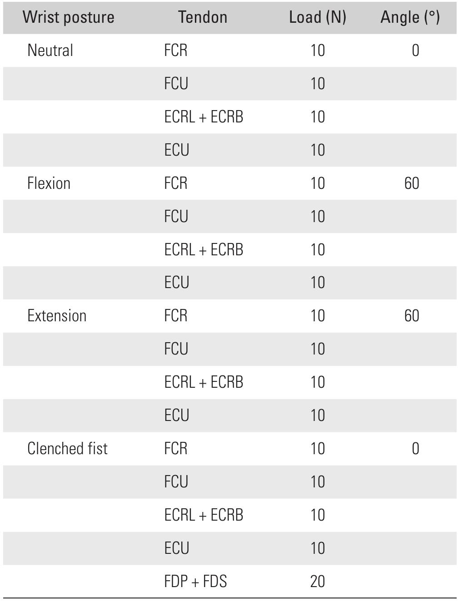This screenshot has height=603, width=458.
Task: Click the first "ECRL + ECRB" tendon cell
Action: pos(204,117)
